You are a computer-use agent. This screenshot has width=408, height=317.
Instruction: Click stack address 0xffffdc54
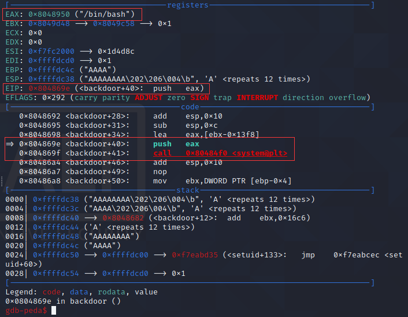[56, 273]
